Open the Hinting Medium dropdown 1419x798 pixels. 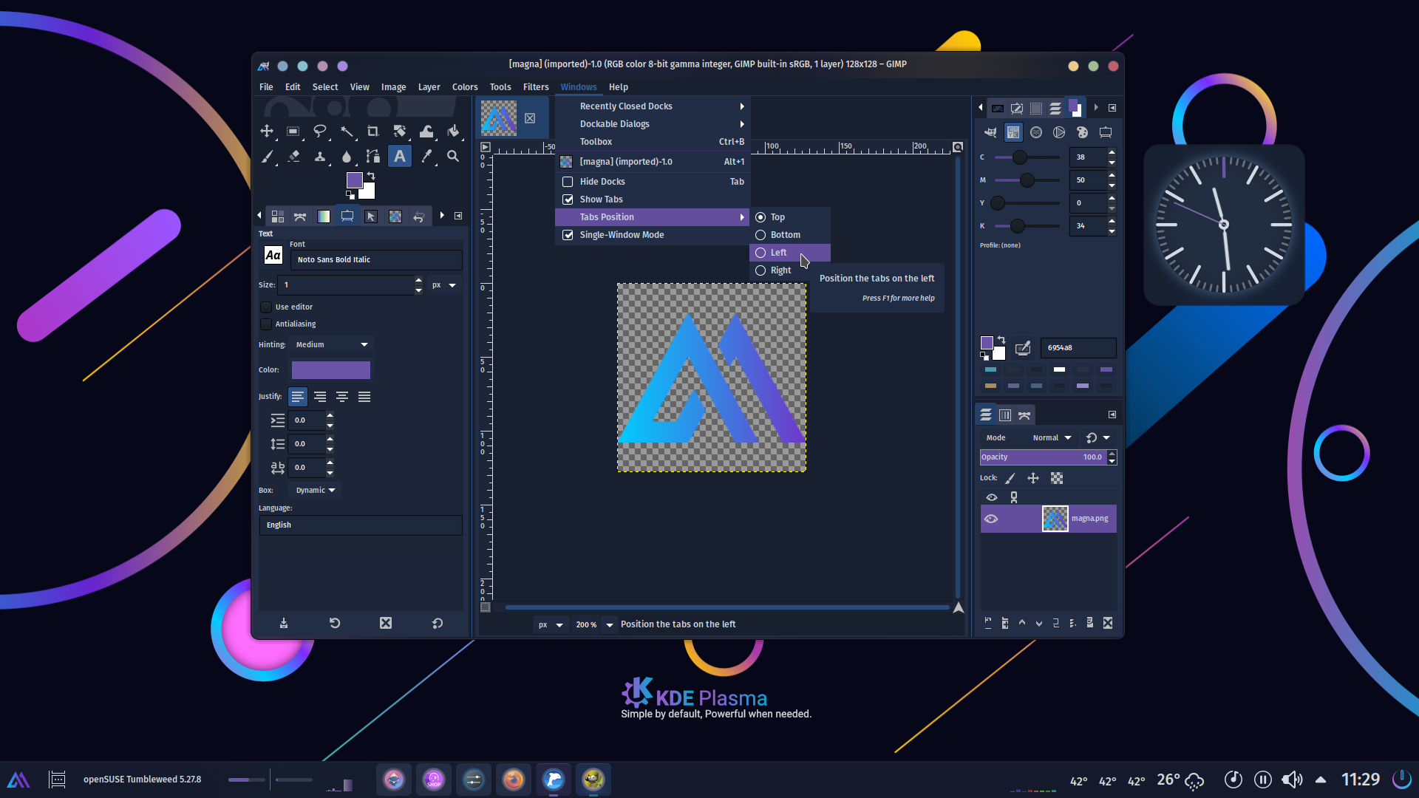tap(331, 345)
